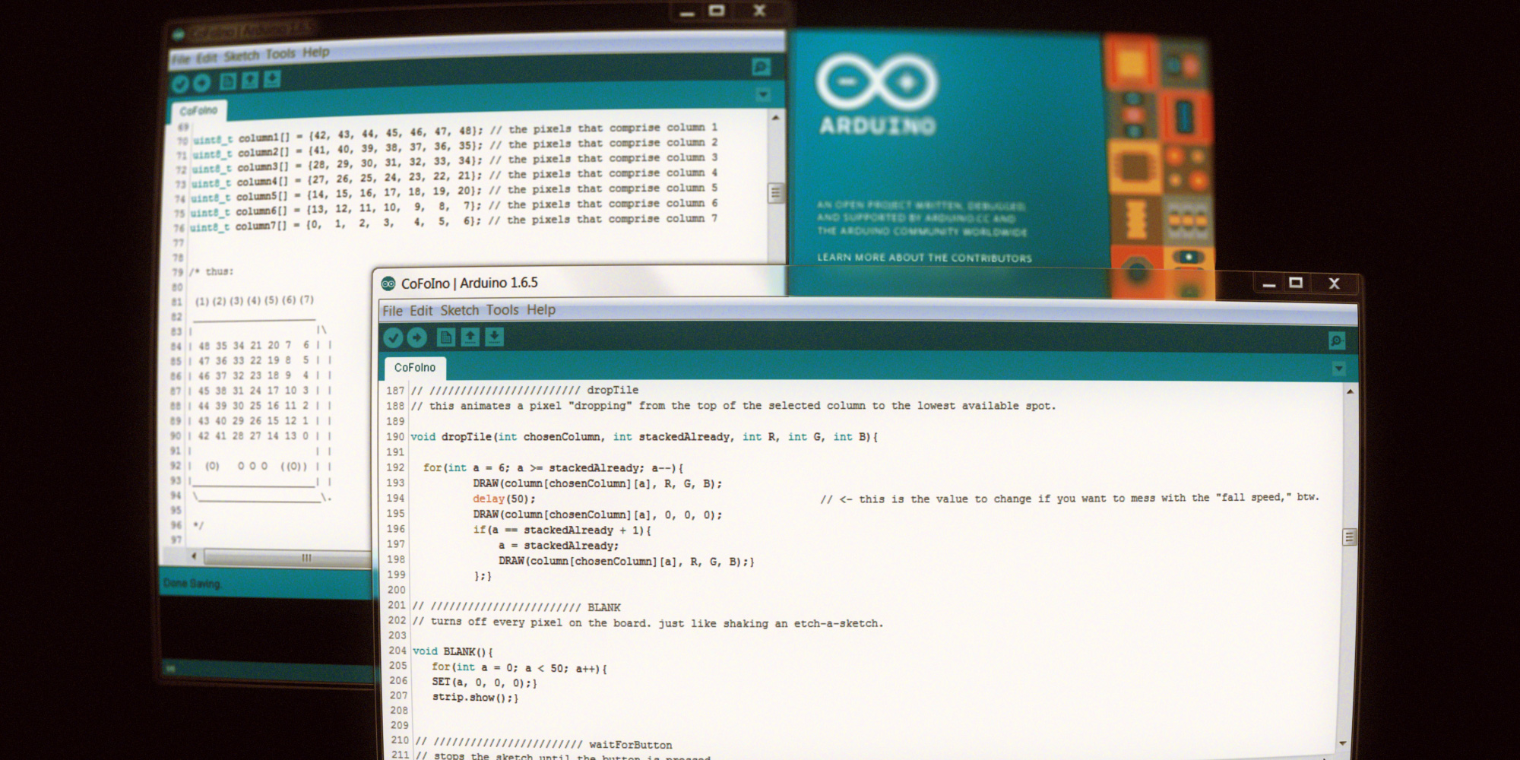Click 'CoFoIno | Arduino 1.6.5' title bar

470,283
